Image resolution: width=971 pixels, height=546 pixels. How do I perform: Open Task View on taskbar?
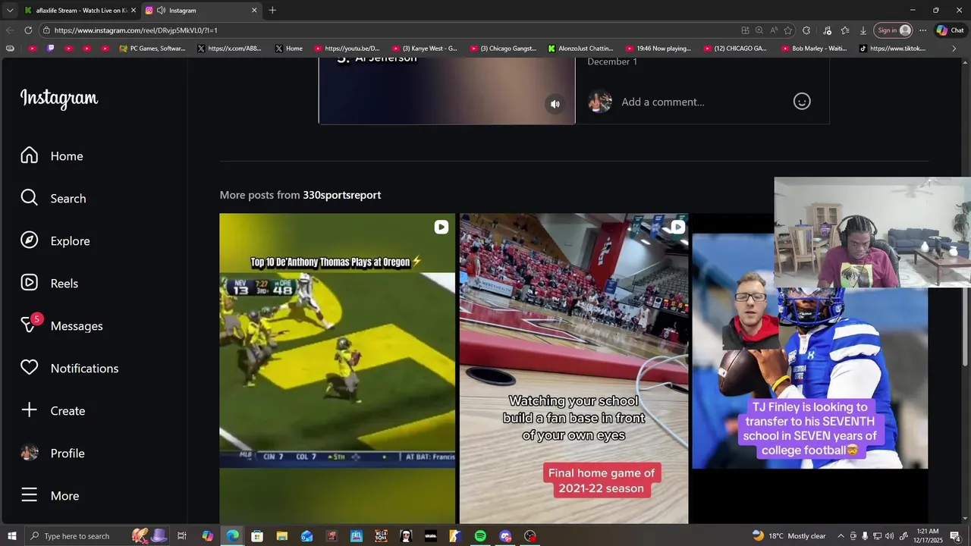pyautogui.click(x=181, y=536)
